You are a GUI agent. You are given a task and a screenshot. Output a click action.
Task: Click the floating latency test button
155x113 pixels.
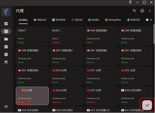147,105
